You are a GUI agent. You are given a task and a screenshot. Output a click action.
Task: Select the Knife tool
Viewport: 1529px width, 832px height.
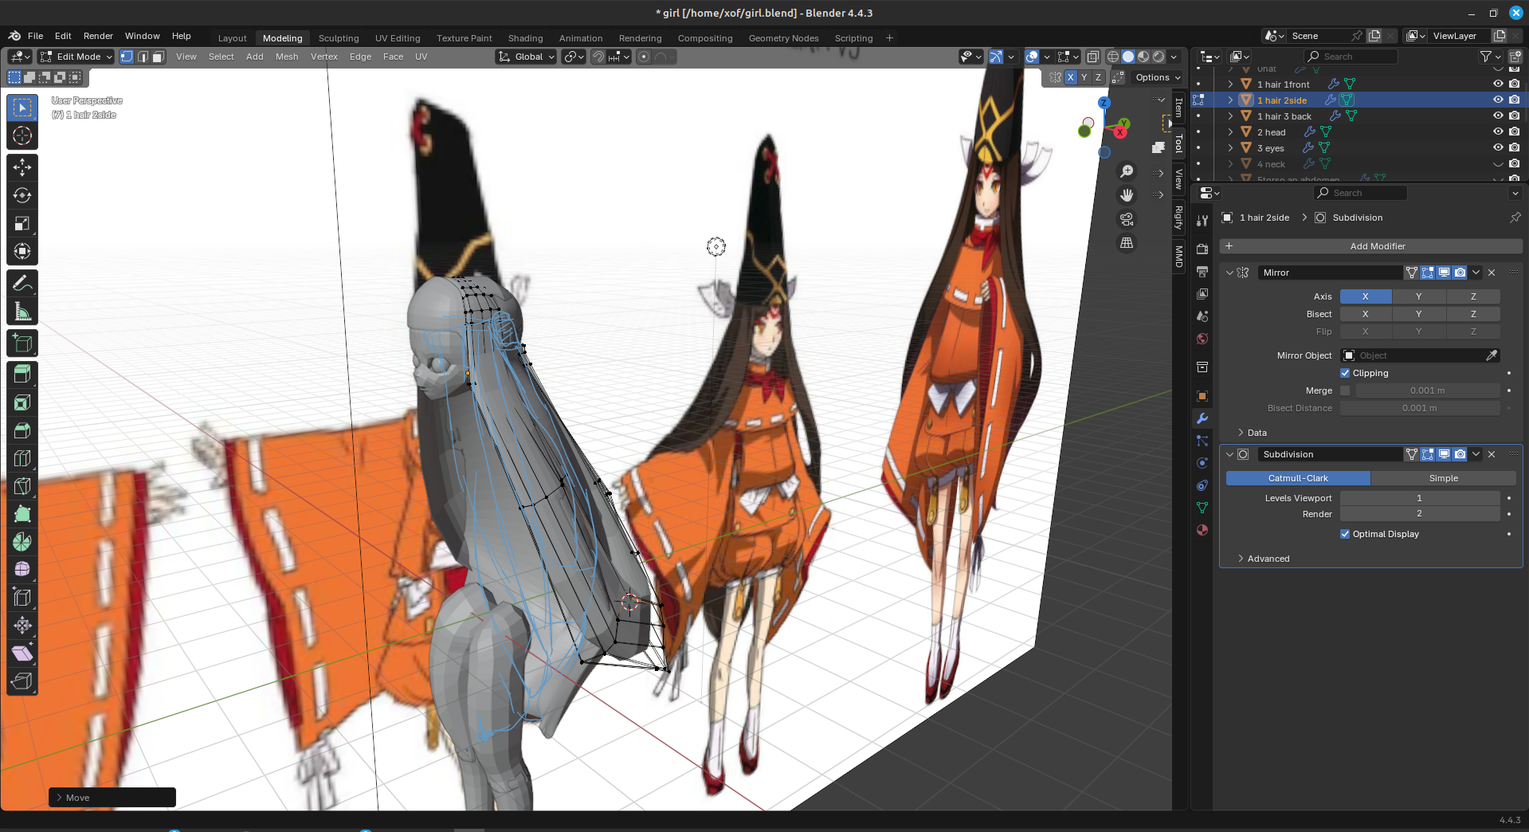22,486
